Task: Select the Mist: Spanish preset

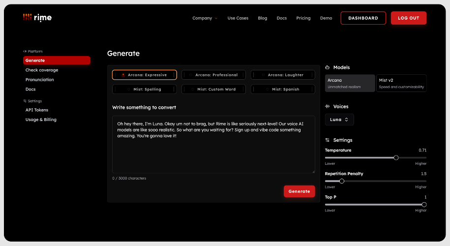Action: click(283, 89)
